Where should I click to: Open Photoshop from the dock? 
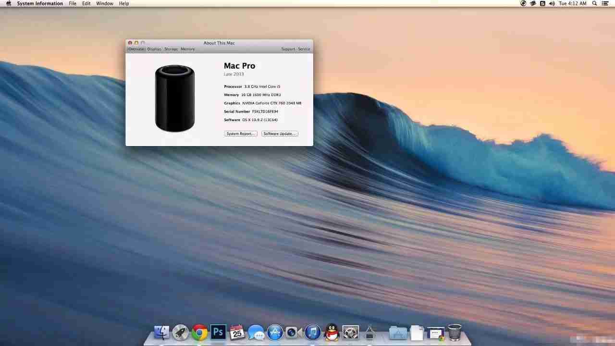click(x=219, y=332)
